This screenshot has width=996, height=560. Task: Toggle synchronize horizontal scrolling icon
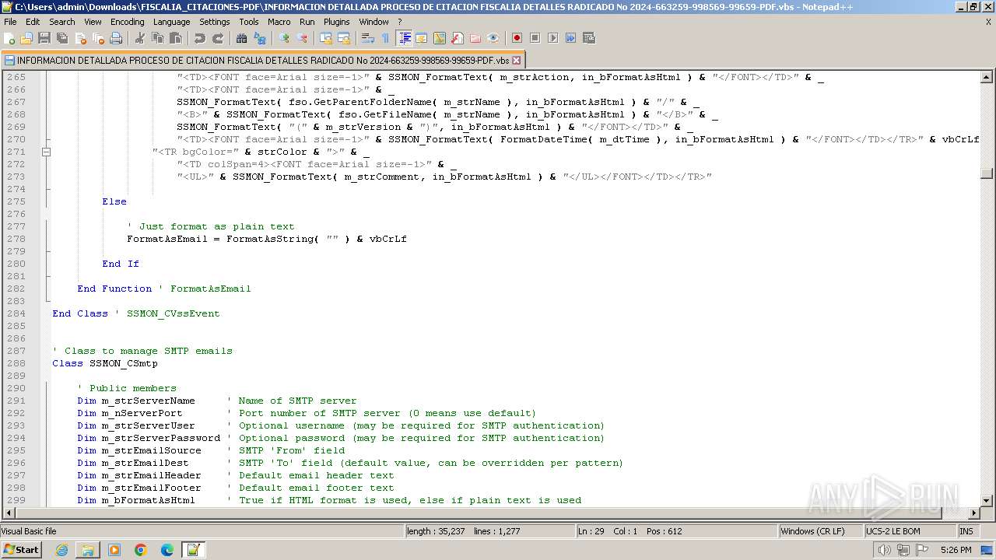(344, 38)
